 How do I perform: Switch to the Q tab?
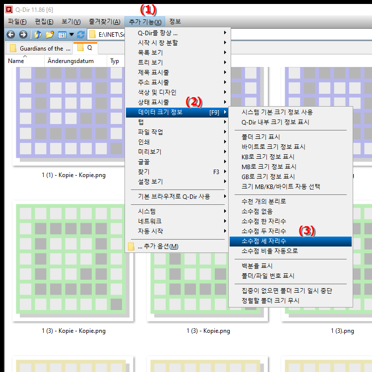coord(85,48)
